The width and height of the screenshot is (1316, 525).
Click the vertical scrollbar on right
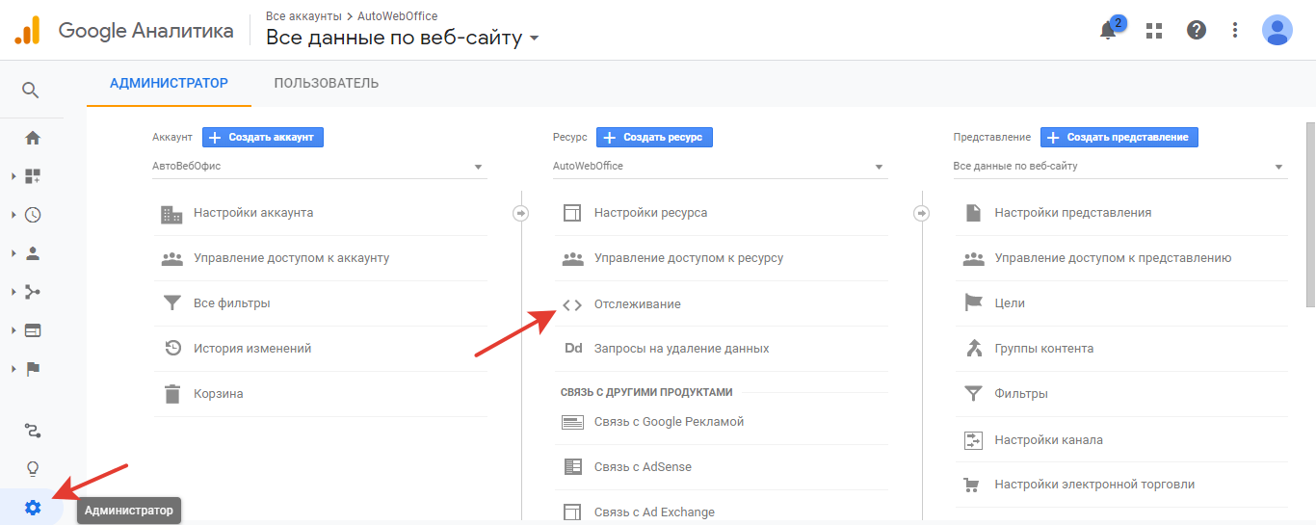(1310, 214)
